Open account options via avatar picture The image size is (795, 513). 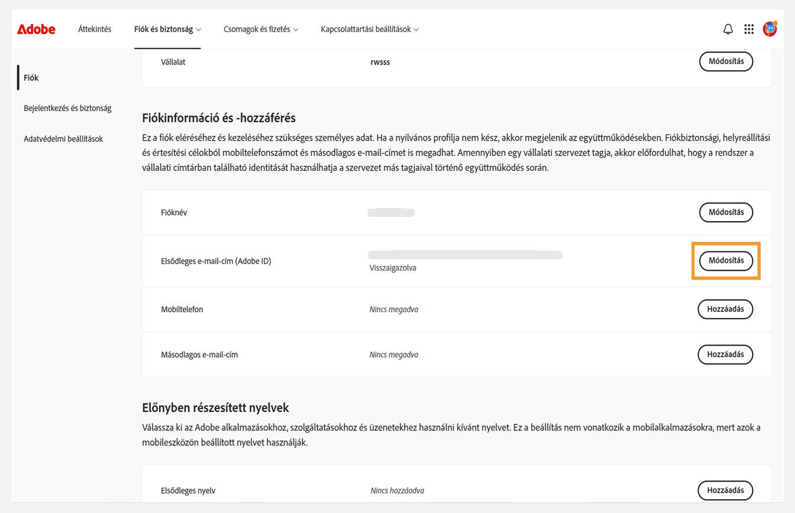click(770, 28)
